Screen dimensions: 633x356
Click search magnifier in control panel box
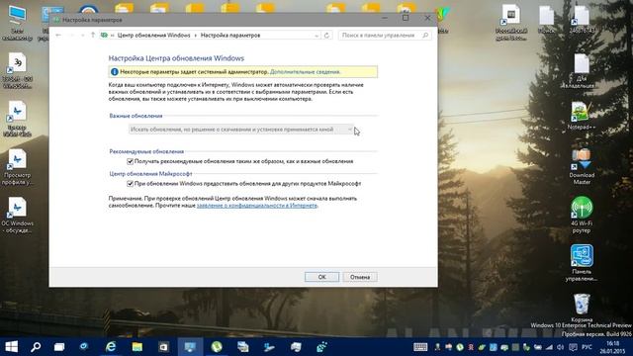(425, 36)
